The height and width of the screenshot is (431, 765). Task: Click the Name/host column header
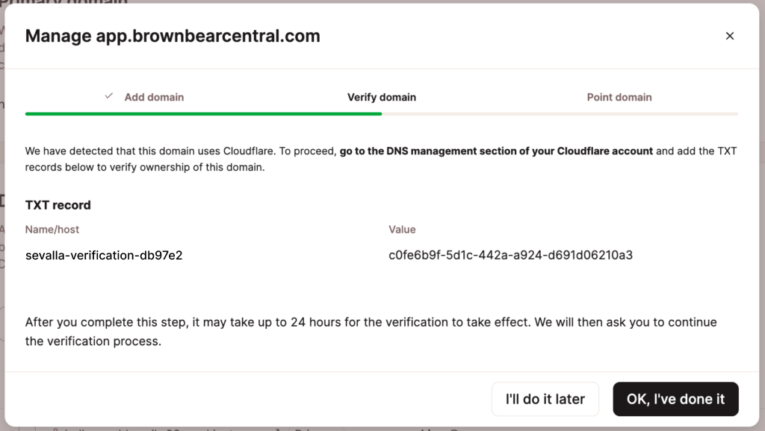tap(52, 229)
